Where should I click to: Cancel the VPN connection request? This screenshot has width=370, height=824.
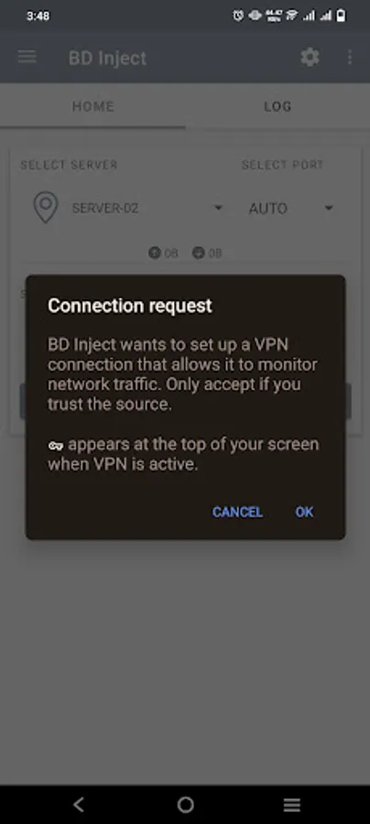[x=237, y=512]
